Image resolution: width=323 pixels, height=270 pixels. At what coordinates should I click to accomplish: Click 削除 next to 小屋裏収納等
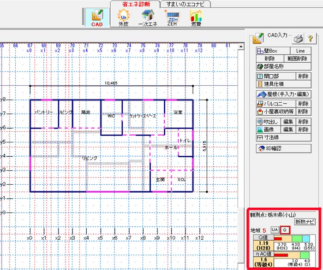pyautogui.click(x=304, y=112)
